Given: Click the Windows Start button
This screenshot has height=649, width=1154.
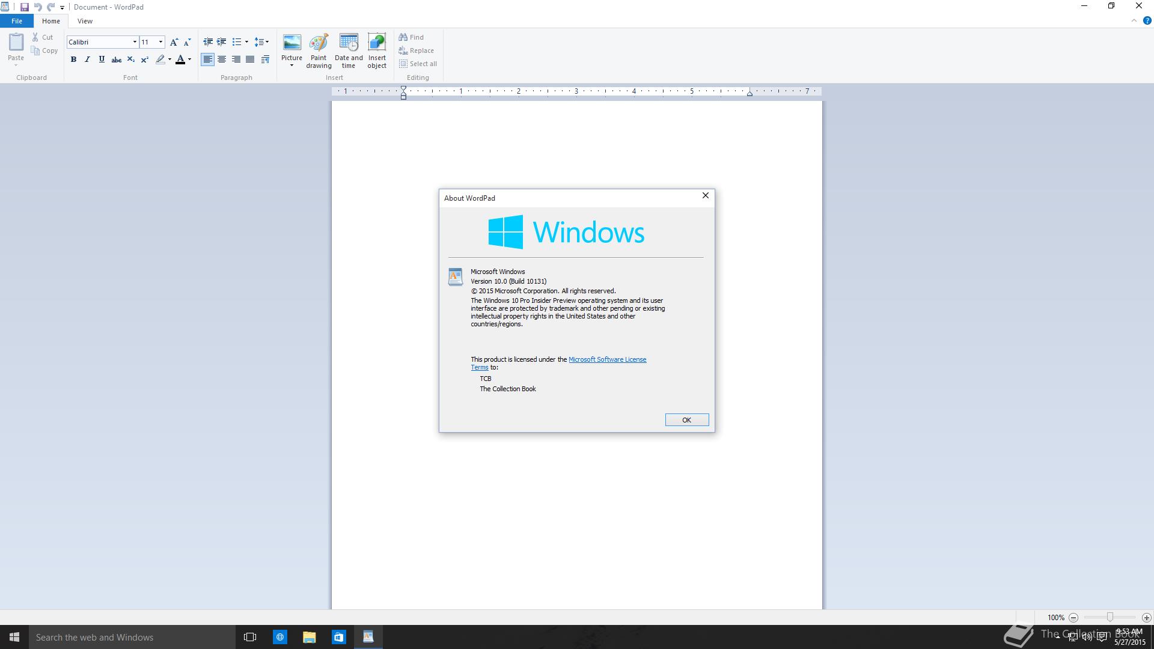Looking at the screenshot, I should (x=14, y=637).
